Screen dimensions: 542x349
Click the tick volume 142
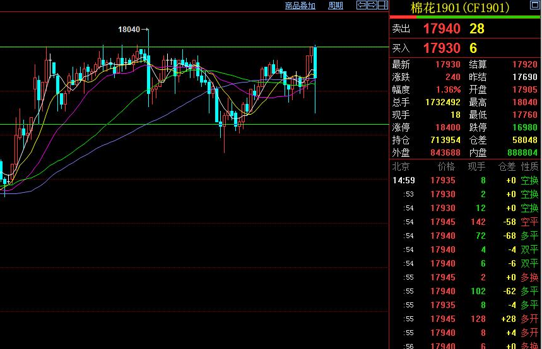click(x=478, y=222)
